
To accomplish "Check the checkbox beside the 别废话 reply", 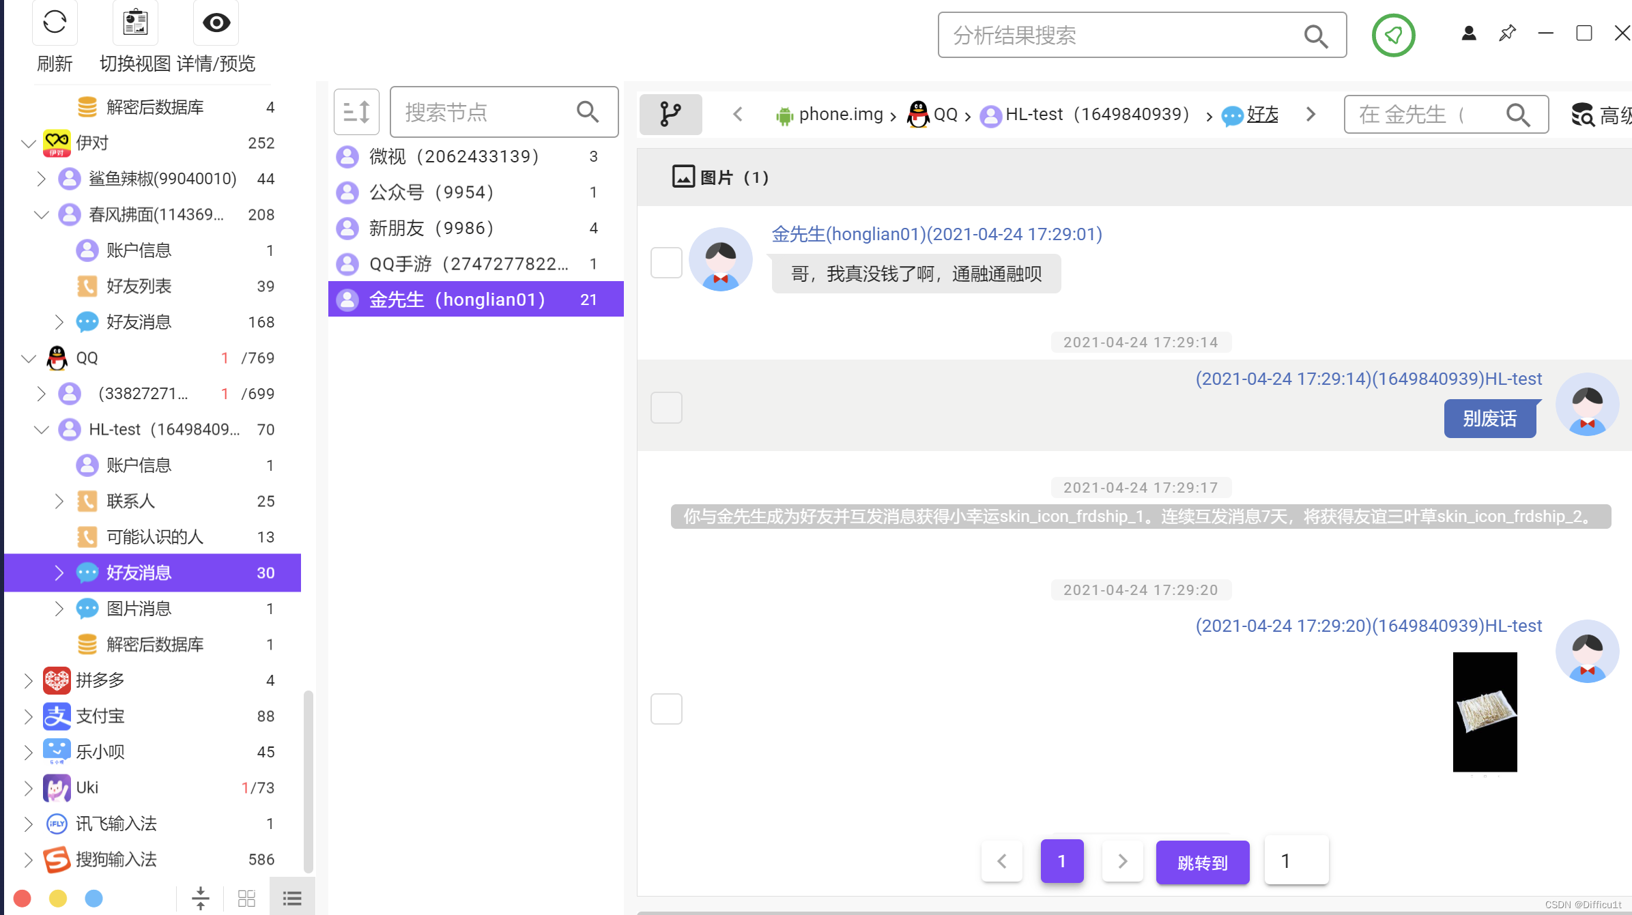I will pyautogui.click(x=666, y=407).
